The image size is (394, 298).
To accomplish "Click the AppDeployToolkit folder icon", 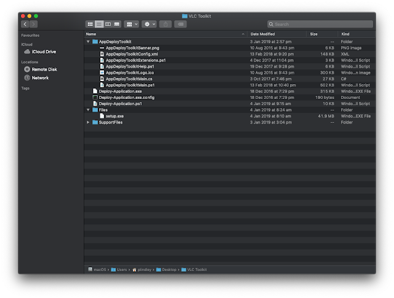I will (x=95, y=42).
